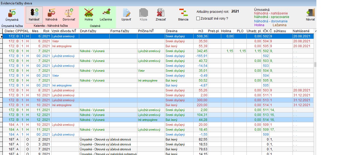Image resolution: width=363 pixels, height=155 pixels.
Task: Select the Náhodná harvest icon
Action: point(51,13)
